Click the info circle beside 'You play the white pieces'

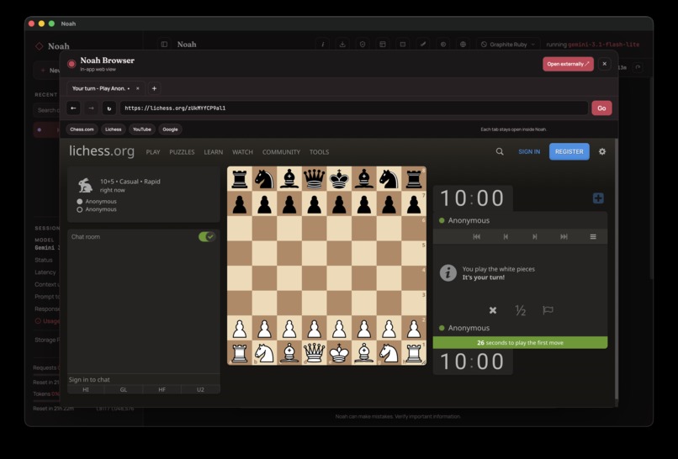(x=448, y=273)
